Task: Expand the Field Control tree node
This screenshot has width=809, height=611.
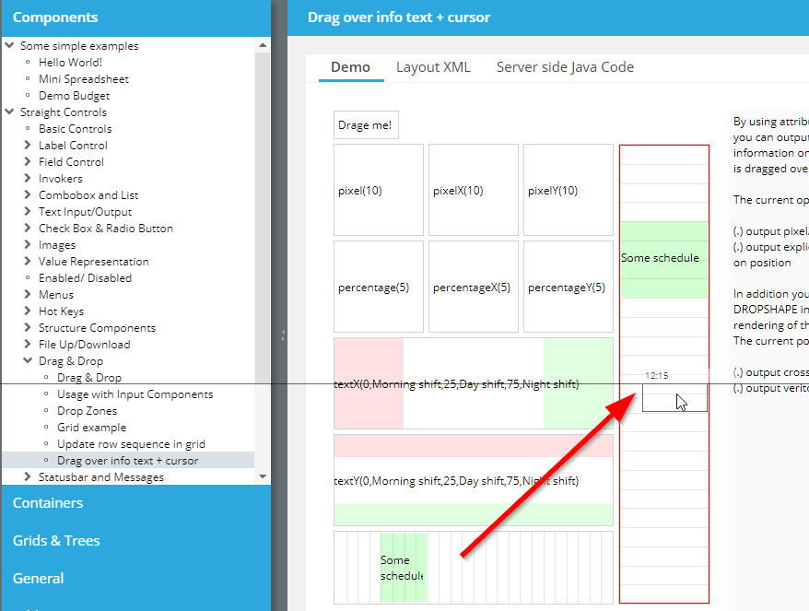Action: tap(28, 162)
